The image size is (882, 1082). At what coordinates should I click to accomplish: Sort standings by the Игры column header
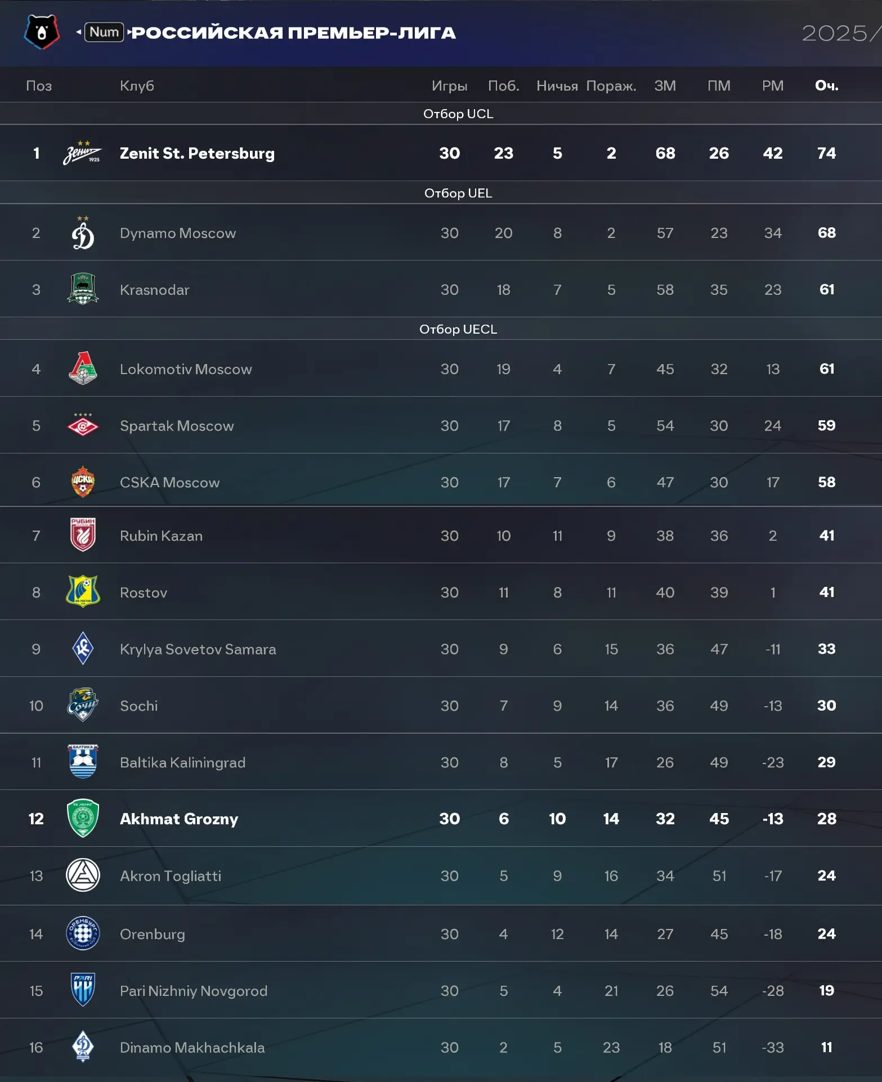tap(449, 86)
